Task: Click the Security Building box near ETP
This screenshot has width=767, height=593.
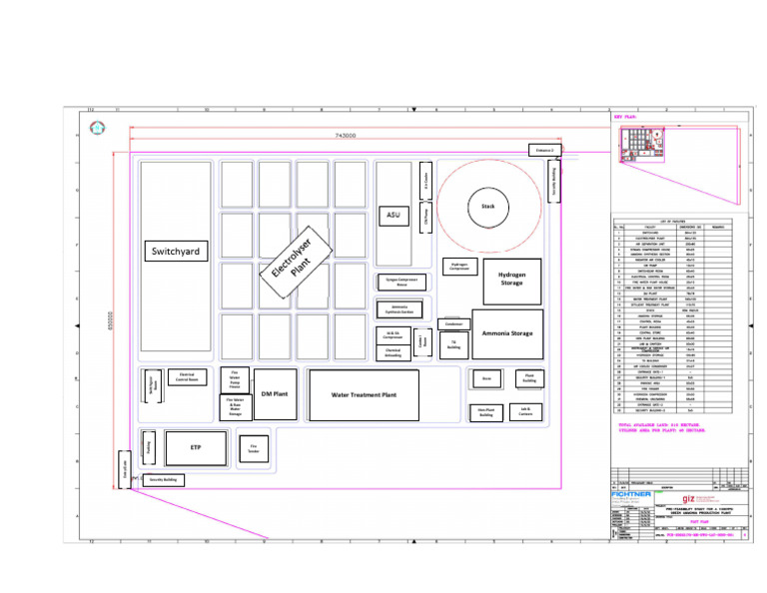Action: 164,480
